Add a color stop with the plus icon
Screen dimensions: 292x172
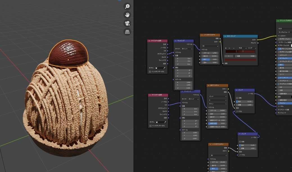(x=226, y=48)
